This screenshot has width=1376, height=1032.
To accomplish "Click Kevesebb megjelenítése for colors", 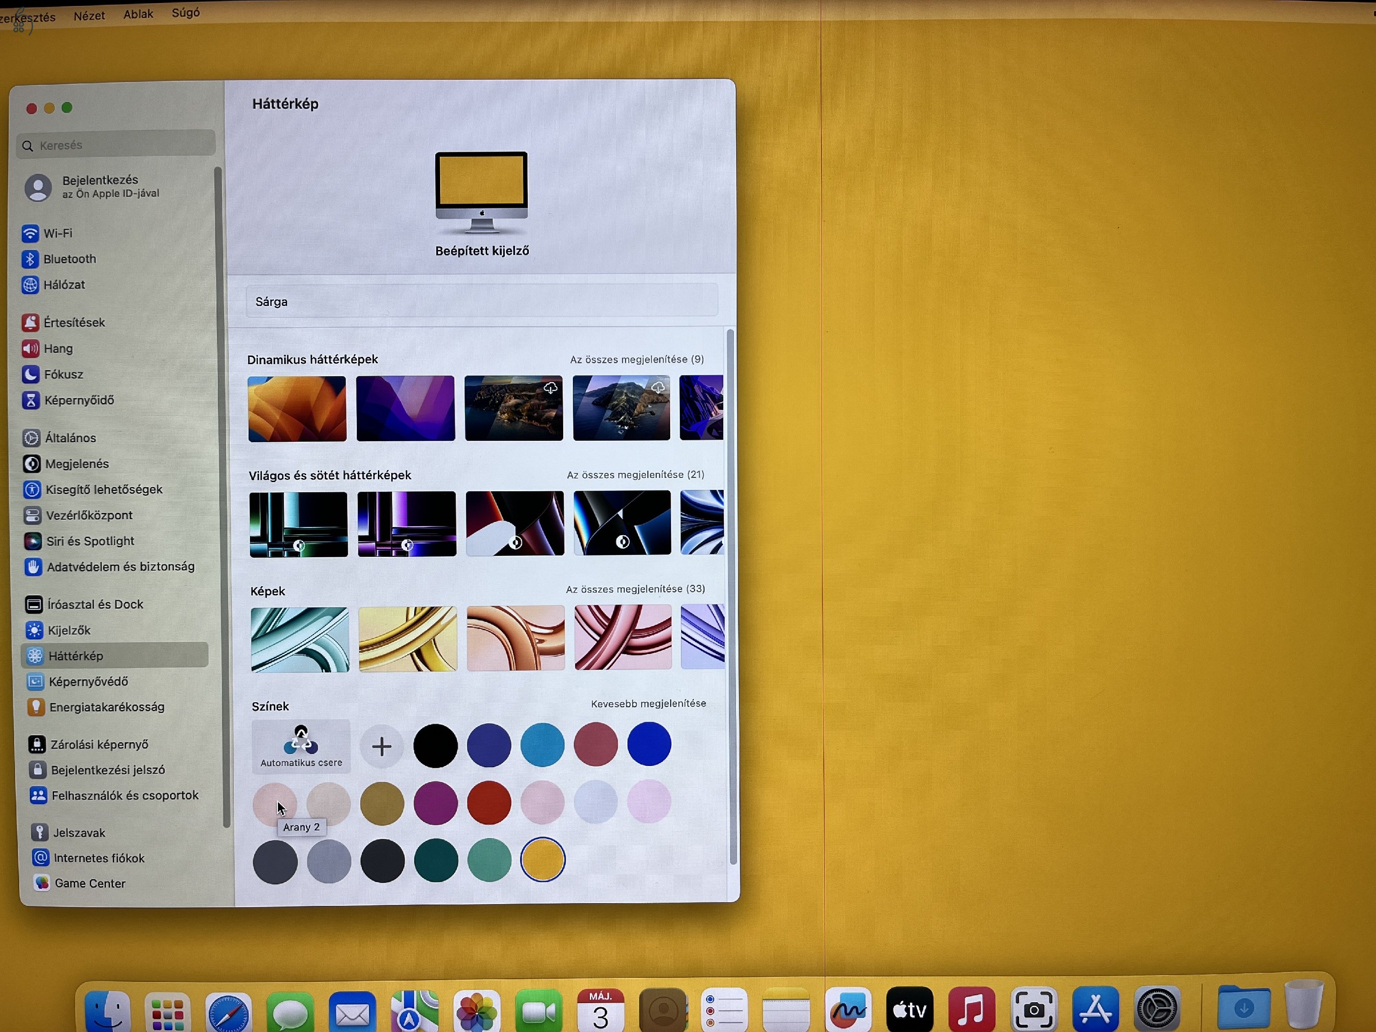I will [x=648, y=704].
